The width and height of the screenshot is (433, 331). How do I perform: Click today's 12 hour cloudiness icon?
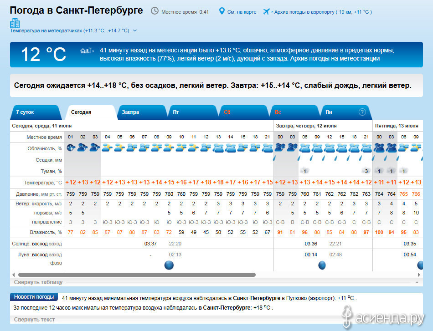coord(206,148)
